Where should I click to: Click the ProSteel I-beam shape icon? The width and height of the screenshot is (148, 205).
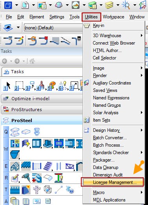(x=15, y=132)
